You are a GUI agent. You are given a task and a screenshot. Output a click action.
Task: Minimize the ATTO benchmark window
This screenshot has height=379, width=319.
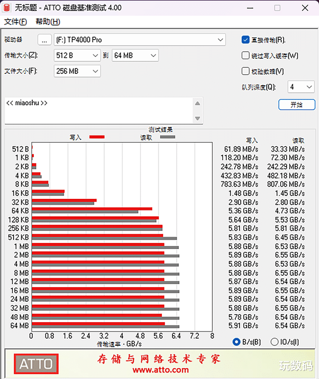click(250, 8)
